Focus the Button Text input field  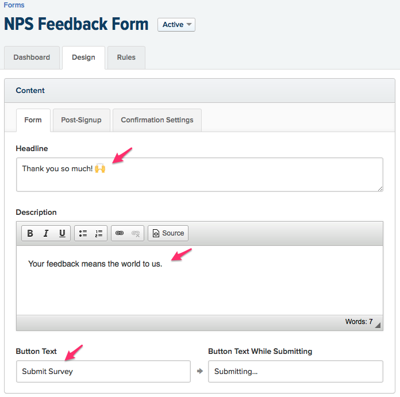pos(103,371)
